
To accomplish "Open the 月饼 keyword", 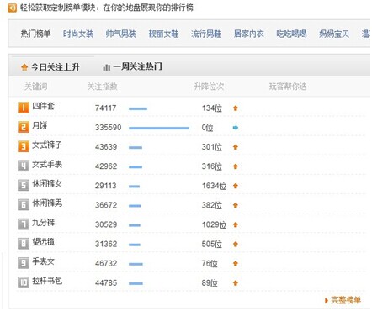I will [x=40, y=125].
